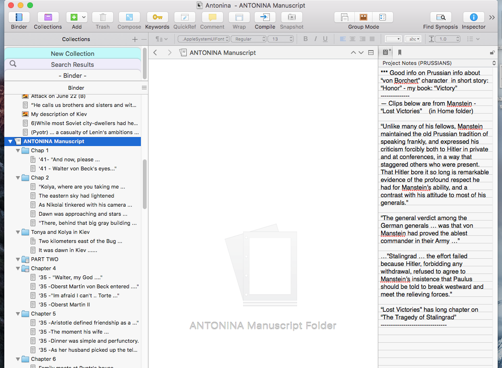
Task: Open the Add button's dropdown arrow
Action: (84, 17)
